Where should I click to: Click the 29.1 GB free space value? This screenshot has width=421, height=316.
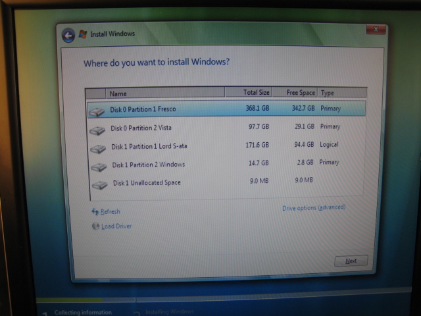click(304, 126)
